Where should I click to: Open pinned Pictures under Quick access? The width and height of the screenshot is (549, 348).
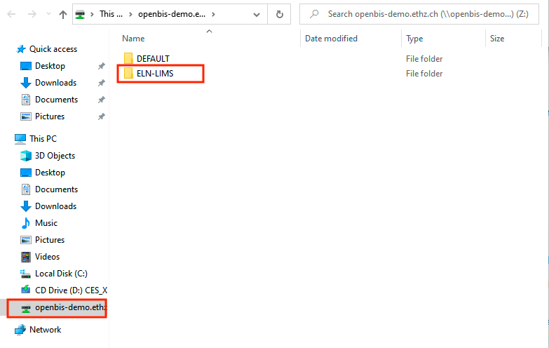(x=50, y=116)
